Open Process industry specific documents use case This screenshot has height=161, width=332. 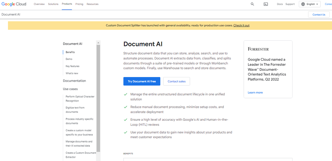[x=79, y=121]
